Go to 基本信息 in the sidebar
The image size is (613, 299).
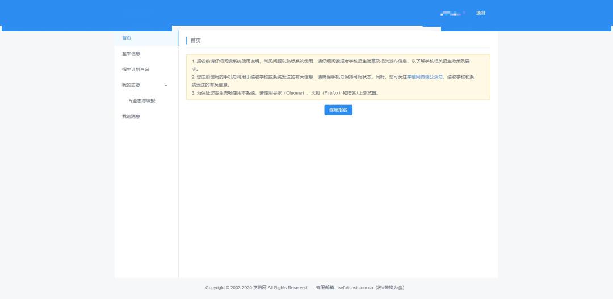click(131, 54)
